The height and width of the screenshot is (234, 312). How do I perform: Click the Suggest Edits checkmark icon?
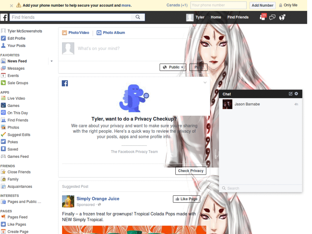(3, 134)
